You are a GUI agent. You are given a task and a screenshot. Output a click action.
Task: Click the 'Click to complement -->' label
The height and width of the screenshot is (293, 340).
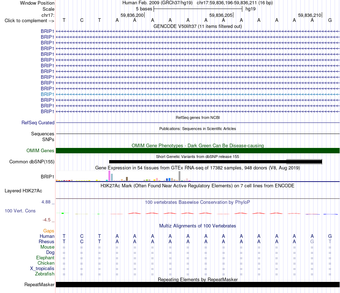29,21
